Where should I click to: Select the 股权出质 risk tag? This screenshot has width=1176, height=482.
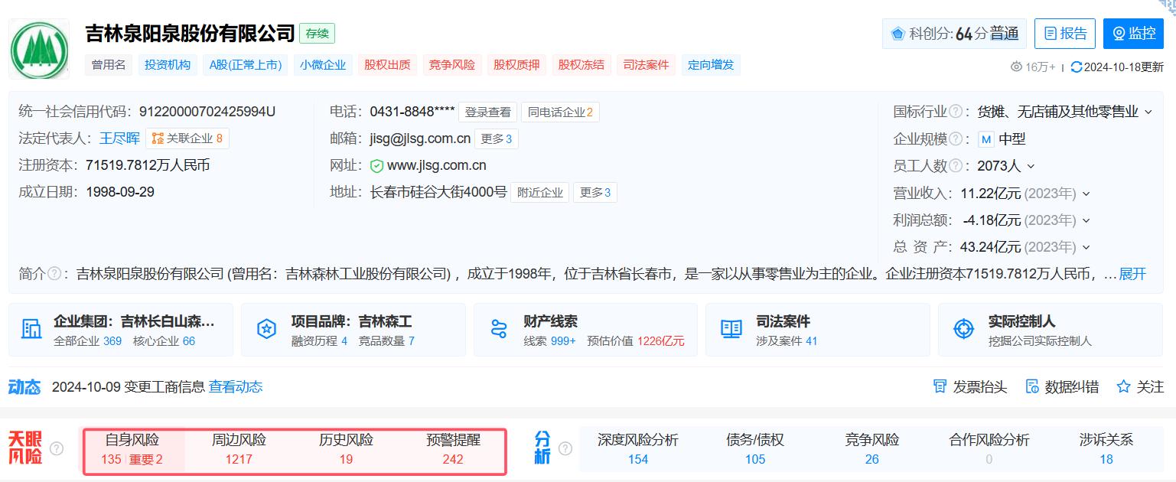click(x=387, y=65)
